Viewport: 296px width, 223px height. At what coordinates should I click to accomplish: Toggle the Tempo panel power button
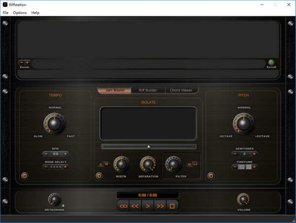coord(25,176)
